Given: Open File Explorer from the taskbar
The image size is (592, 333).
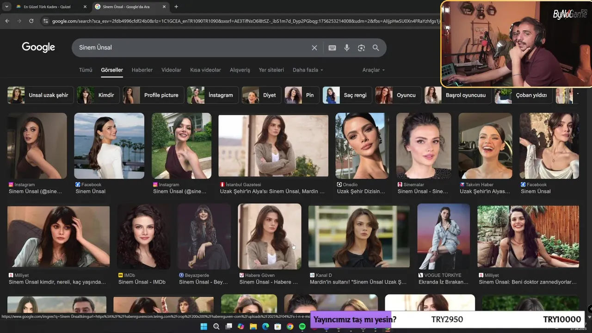Looking at the screenshot, I should (x=253, y=327).
